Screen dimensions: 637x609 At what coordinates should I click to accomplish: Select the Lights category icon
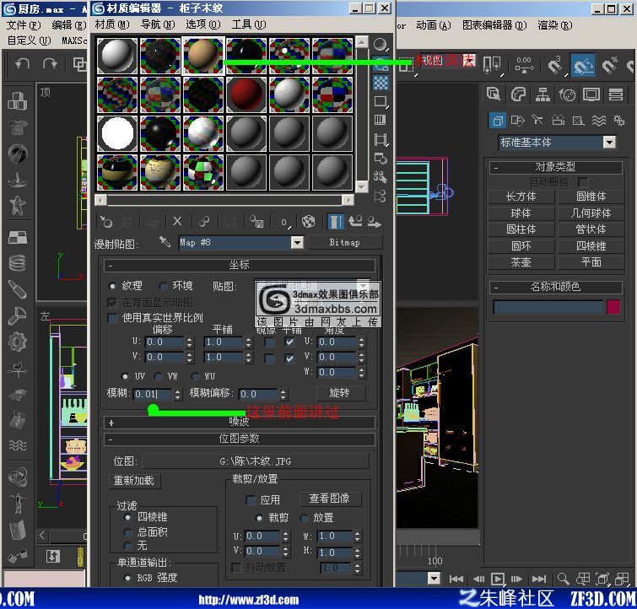coord(537,121)
